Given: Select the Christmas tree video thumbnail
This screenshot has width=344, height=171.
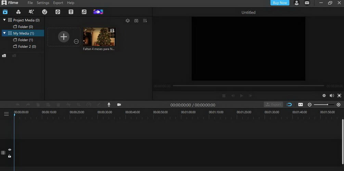Looking at the screenshot, I should click(99, 37).
